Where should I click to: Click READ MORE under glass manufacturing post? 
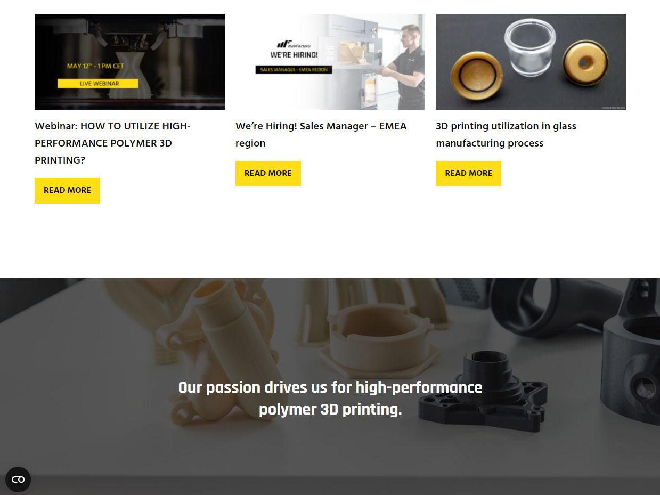pyautogui.click(x=468, y=173)
